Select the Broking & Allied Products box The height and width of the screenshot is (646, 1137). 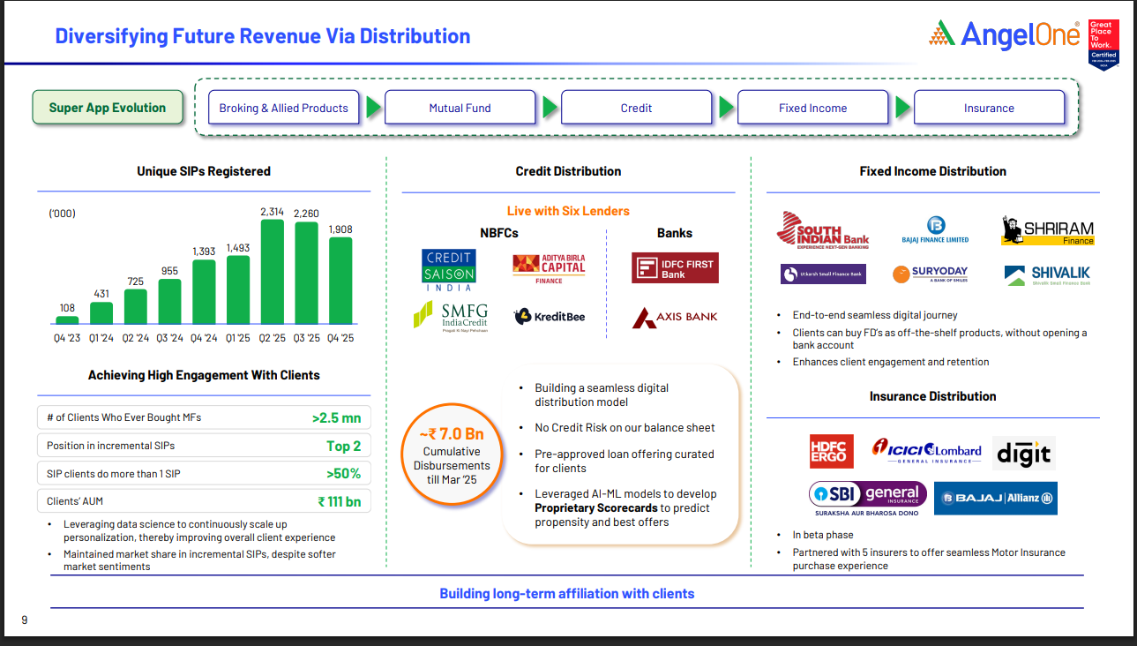point(284,108)
